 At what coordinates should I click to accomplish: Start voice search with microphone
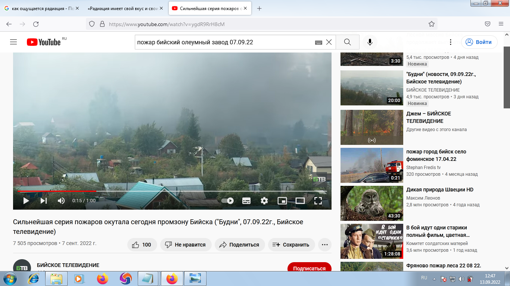[x=370, y=42]
